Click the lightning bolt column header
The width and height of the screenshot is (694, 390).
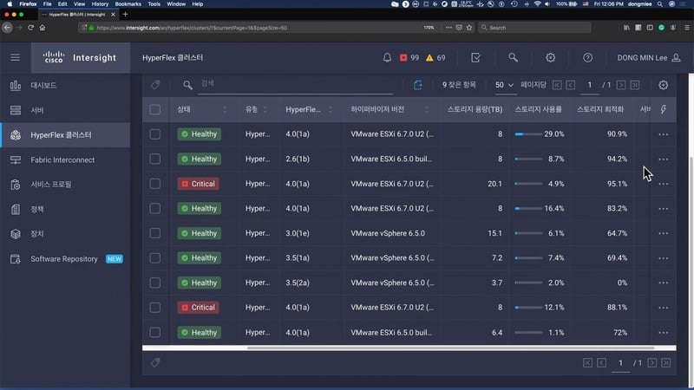[663, 109]
